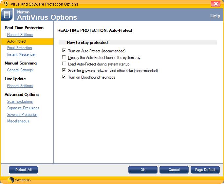Open Miscellaneous advanced options
The image size is (224, 184).
click(18, 121)
